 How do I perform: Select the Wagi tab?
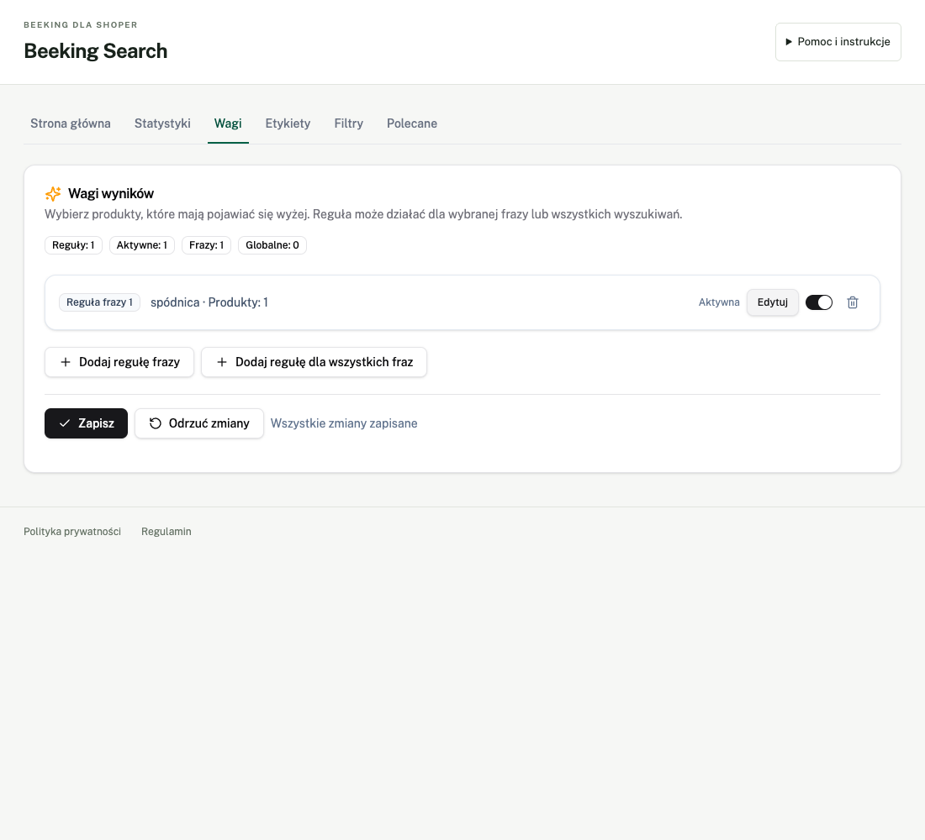coord(228,123)
